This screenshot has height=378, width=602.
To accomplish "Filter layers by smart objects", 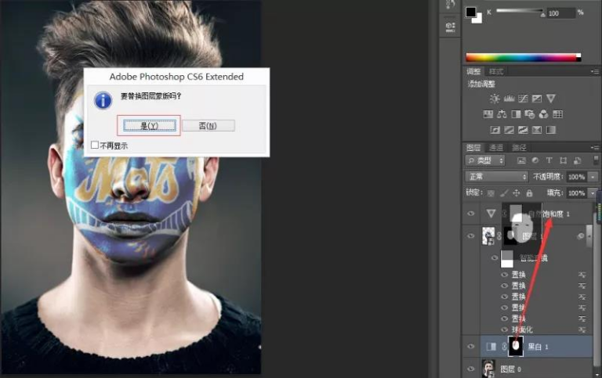I will [577, 160].
